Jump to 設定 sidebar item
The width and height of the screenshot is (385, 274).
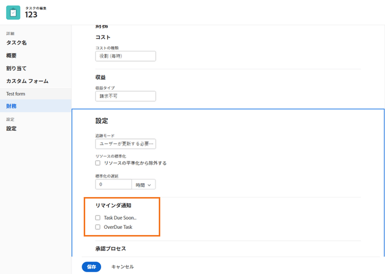click(11, 128)
